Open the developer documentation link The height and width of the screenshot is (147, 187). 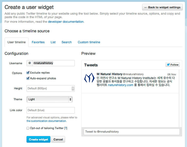(x=66, y=22)
